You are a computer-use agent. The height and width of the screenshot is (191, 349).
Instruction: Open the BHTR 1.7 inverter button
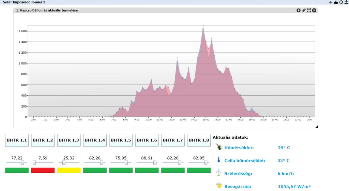tap(173, 140)
